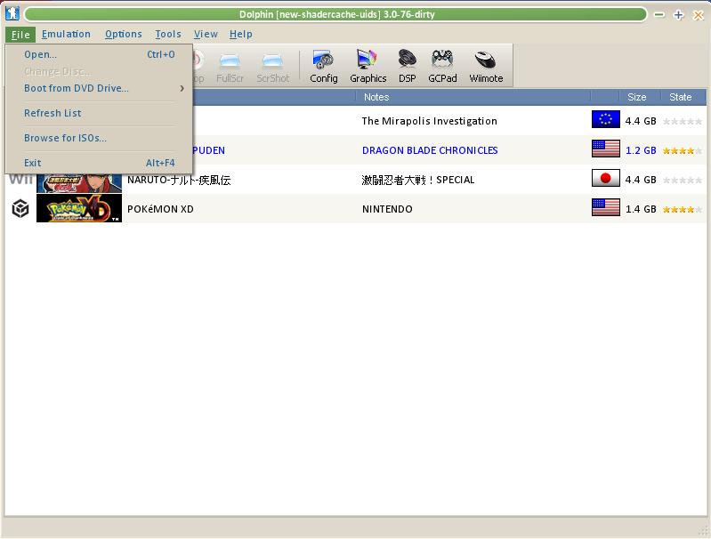
Task: Select Refresh List in File menu
Action: tap(99, 113)
